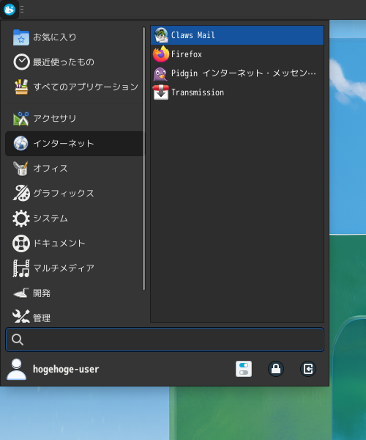
Task: Click the application search field
Action: 165,340
